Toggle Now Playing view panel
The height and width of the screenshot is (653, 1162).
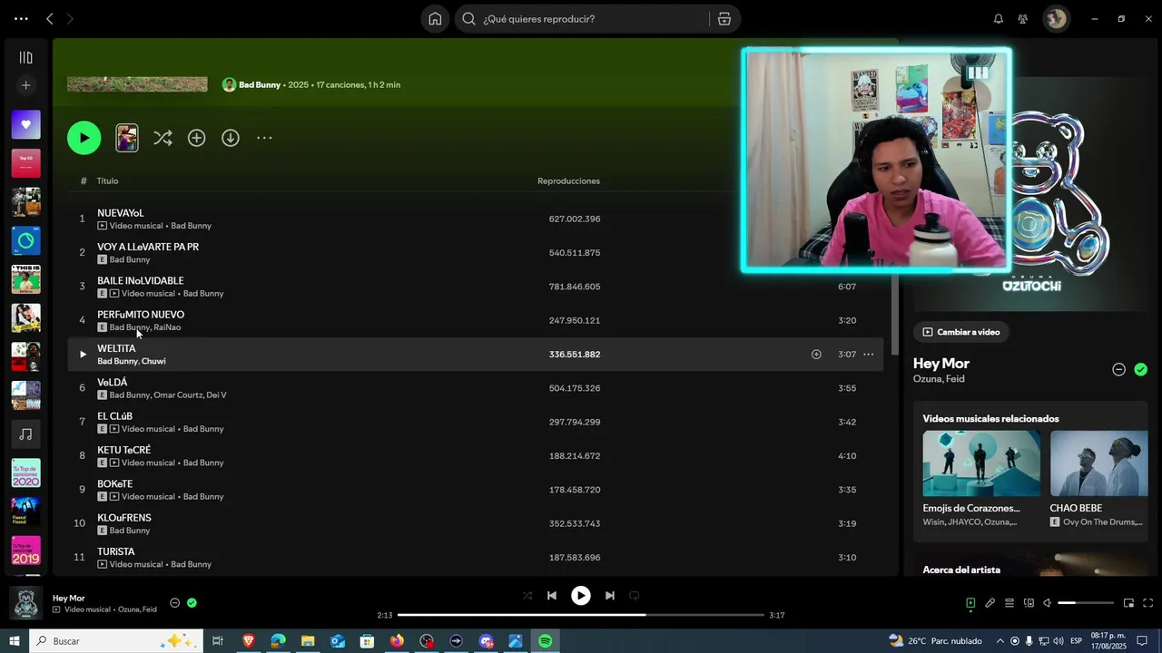pos(970,603)
